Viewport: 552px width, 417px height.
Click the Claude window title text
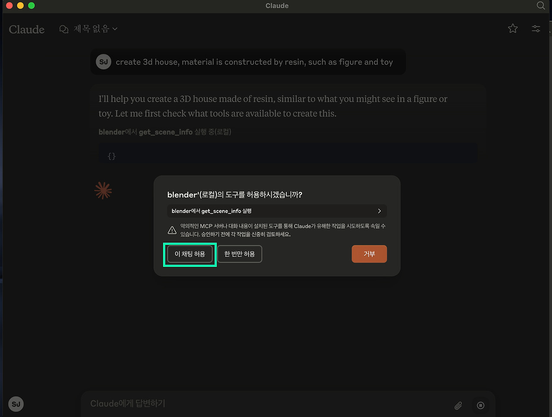tap(277, 6)
